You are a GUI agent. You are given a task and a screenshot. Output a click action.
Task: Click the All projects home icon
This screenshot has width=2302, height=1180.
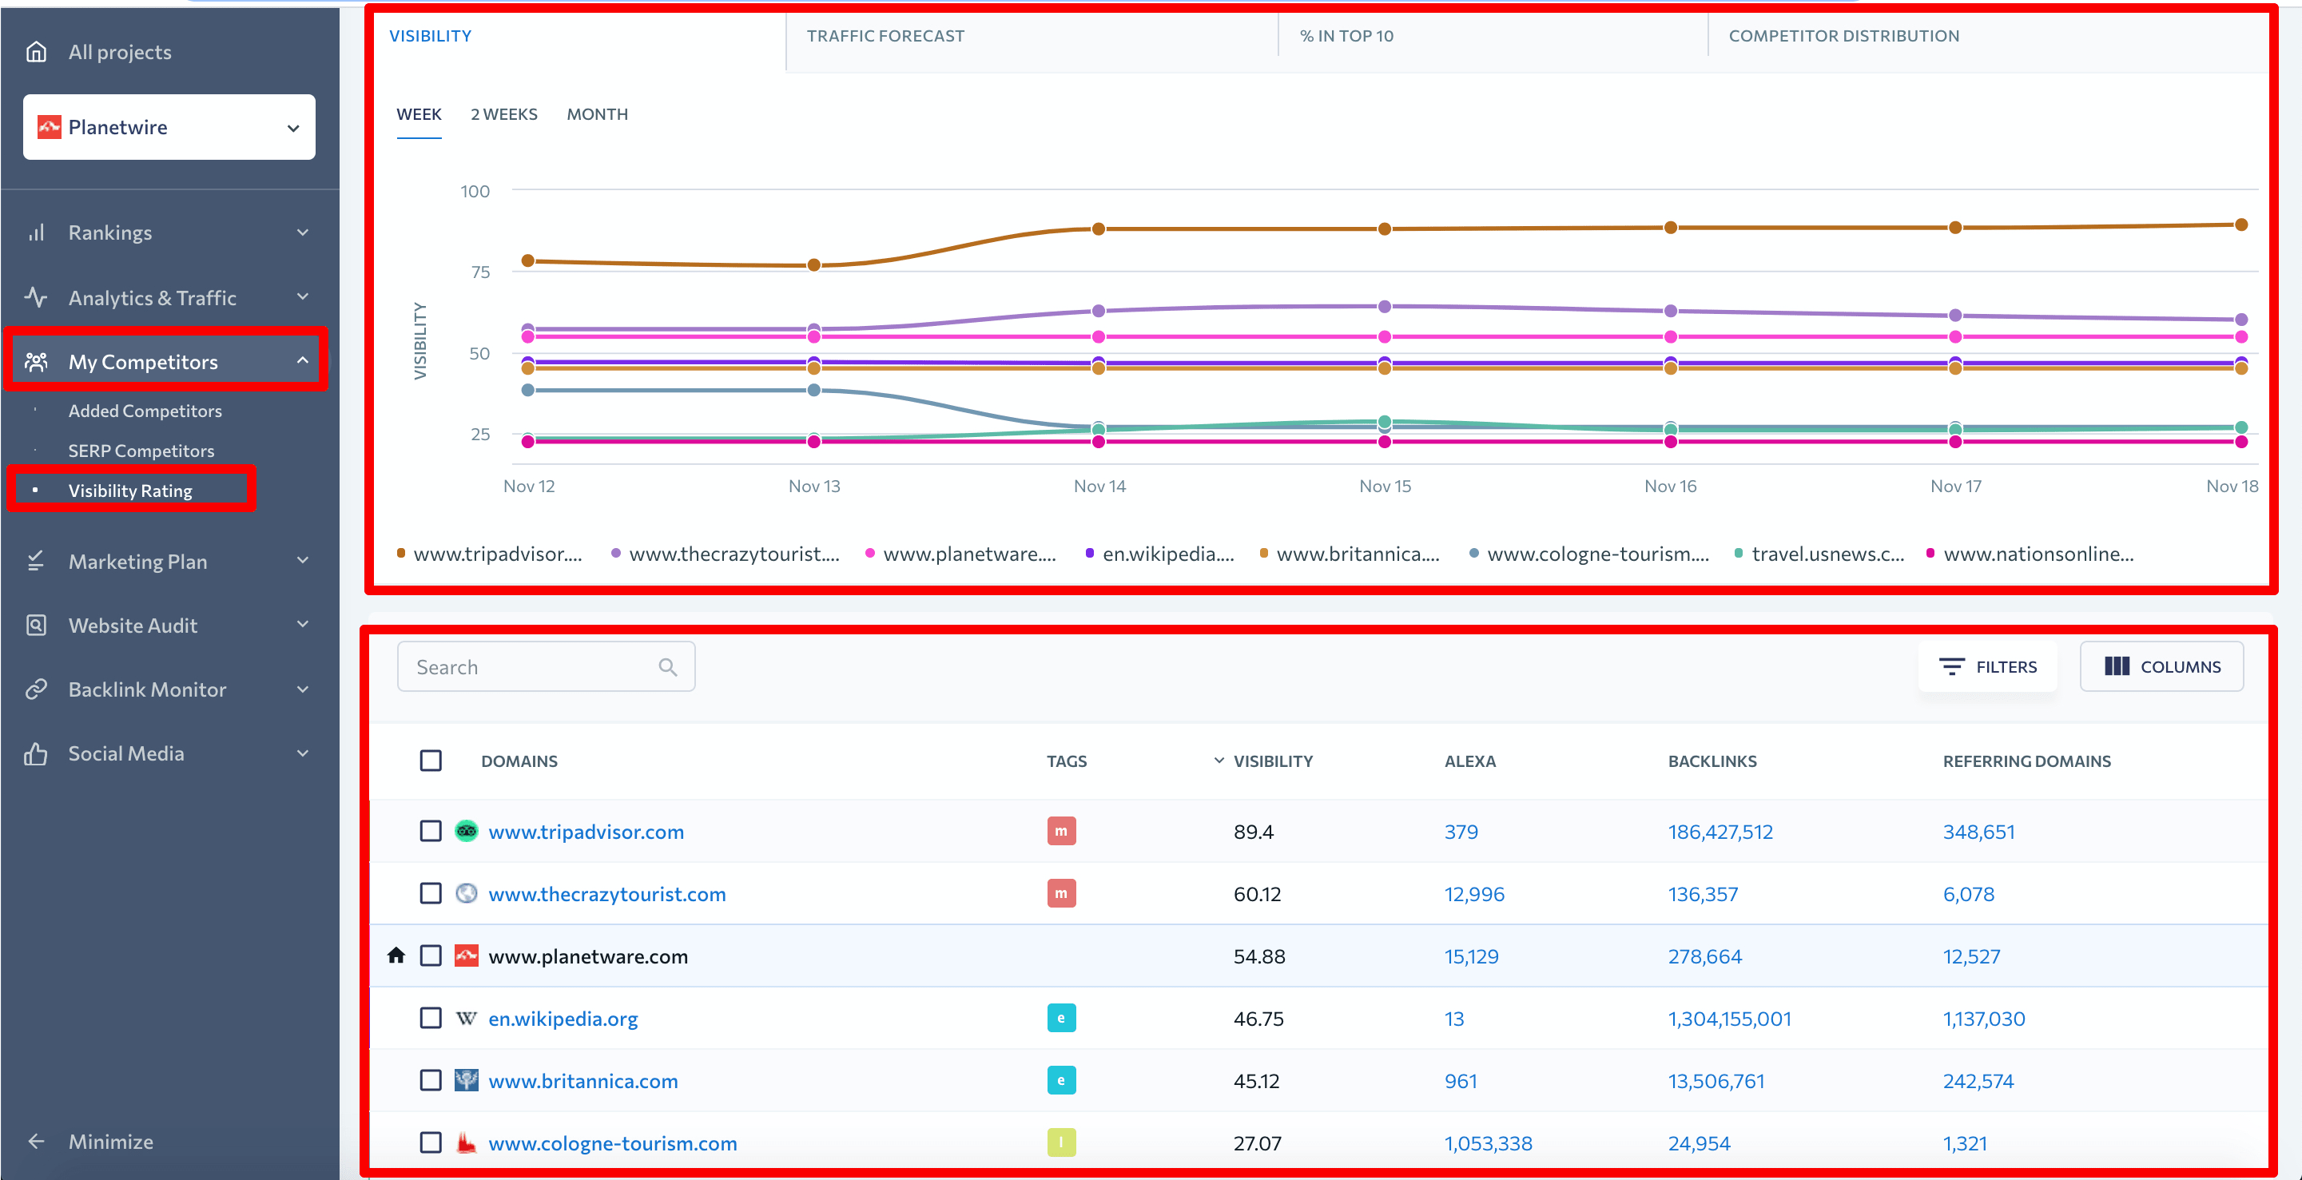click(36, 52)
